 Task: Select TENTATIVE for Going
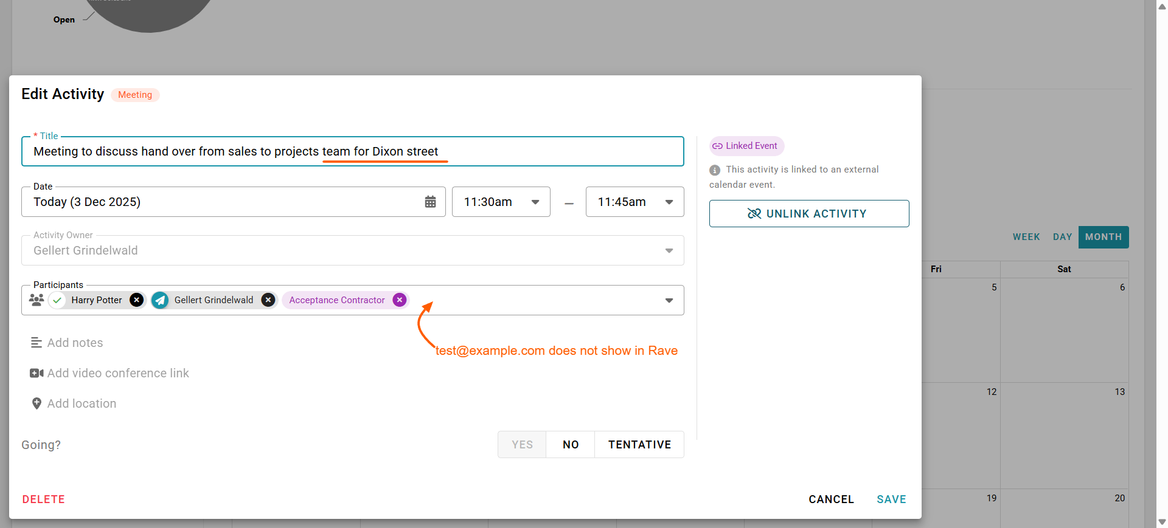point(639,445)
